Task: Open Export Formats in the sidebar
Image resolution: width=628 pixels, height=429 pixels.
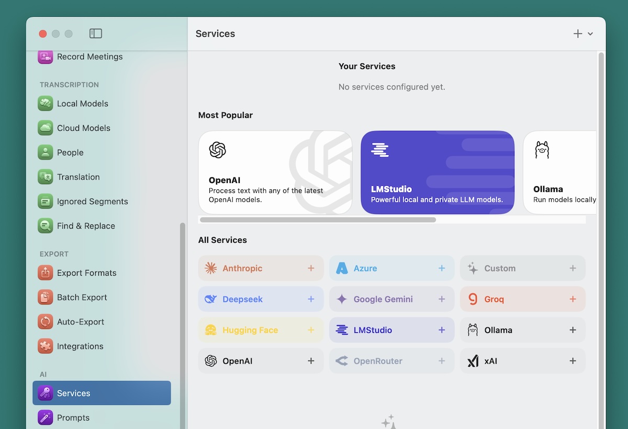Action: click(x=102, y=273)
